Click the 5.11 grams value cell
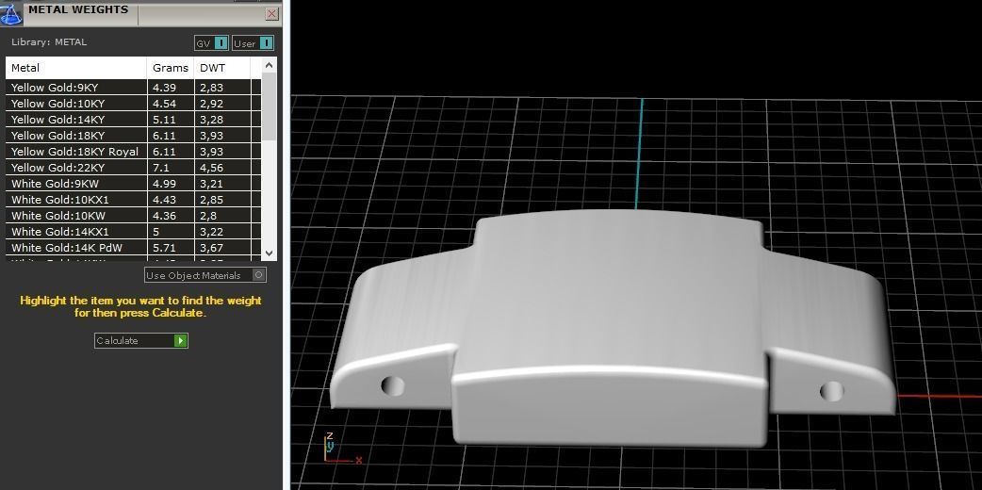Image resolution: width=982 pixels, height=490 pixels. point(171,120)
